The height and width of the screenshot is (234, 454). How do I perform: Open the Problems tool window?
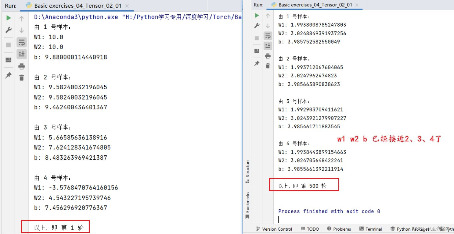[x=339, y=229]
